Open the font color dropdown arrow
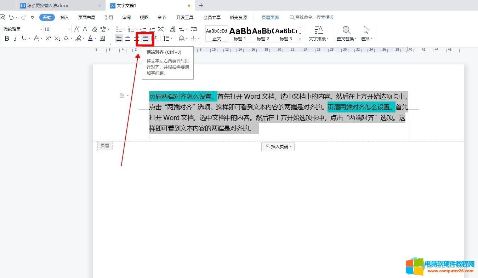 point(96,38)
